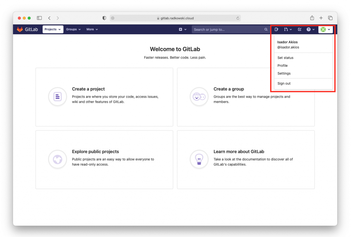Screen dimensions: 351x237
Task: Expand the Groups dropdown
Action: click(x=73, y=29)
